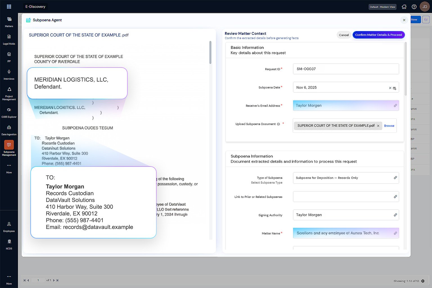Open the help question mark icon

point(414,7)
